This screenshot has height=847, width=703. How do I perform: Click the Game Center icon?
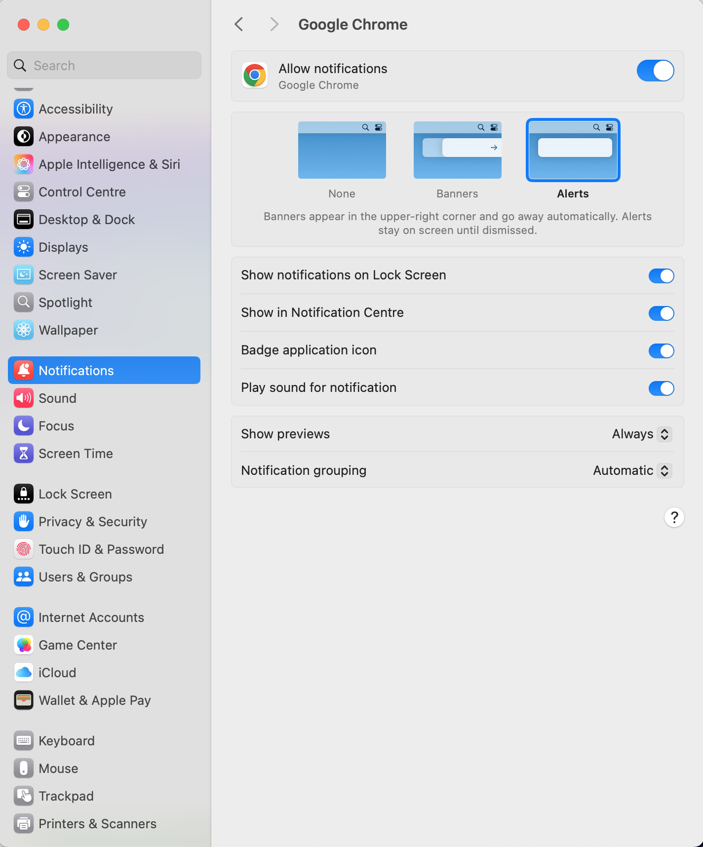tap(24, 645)
